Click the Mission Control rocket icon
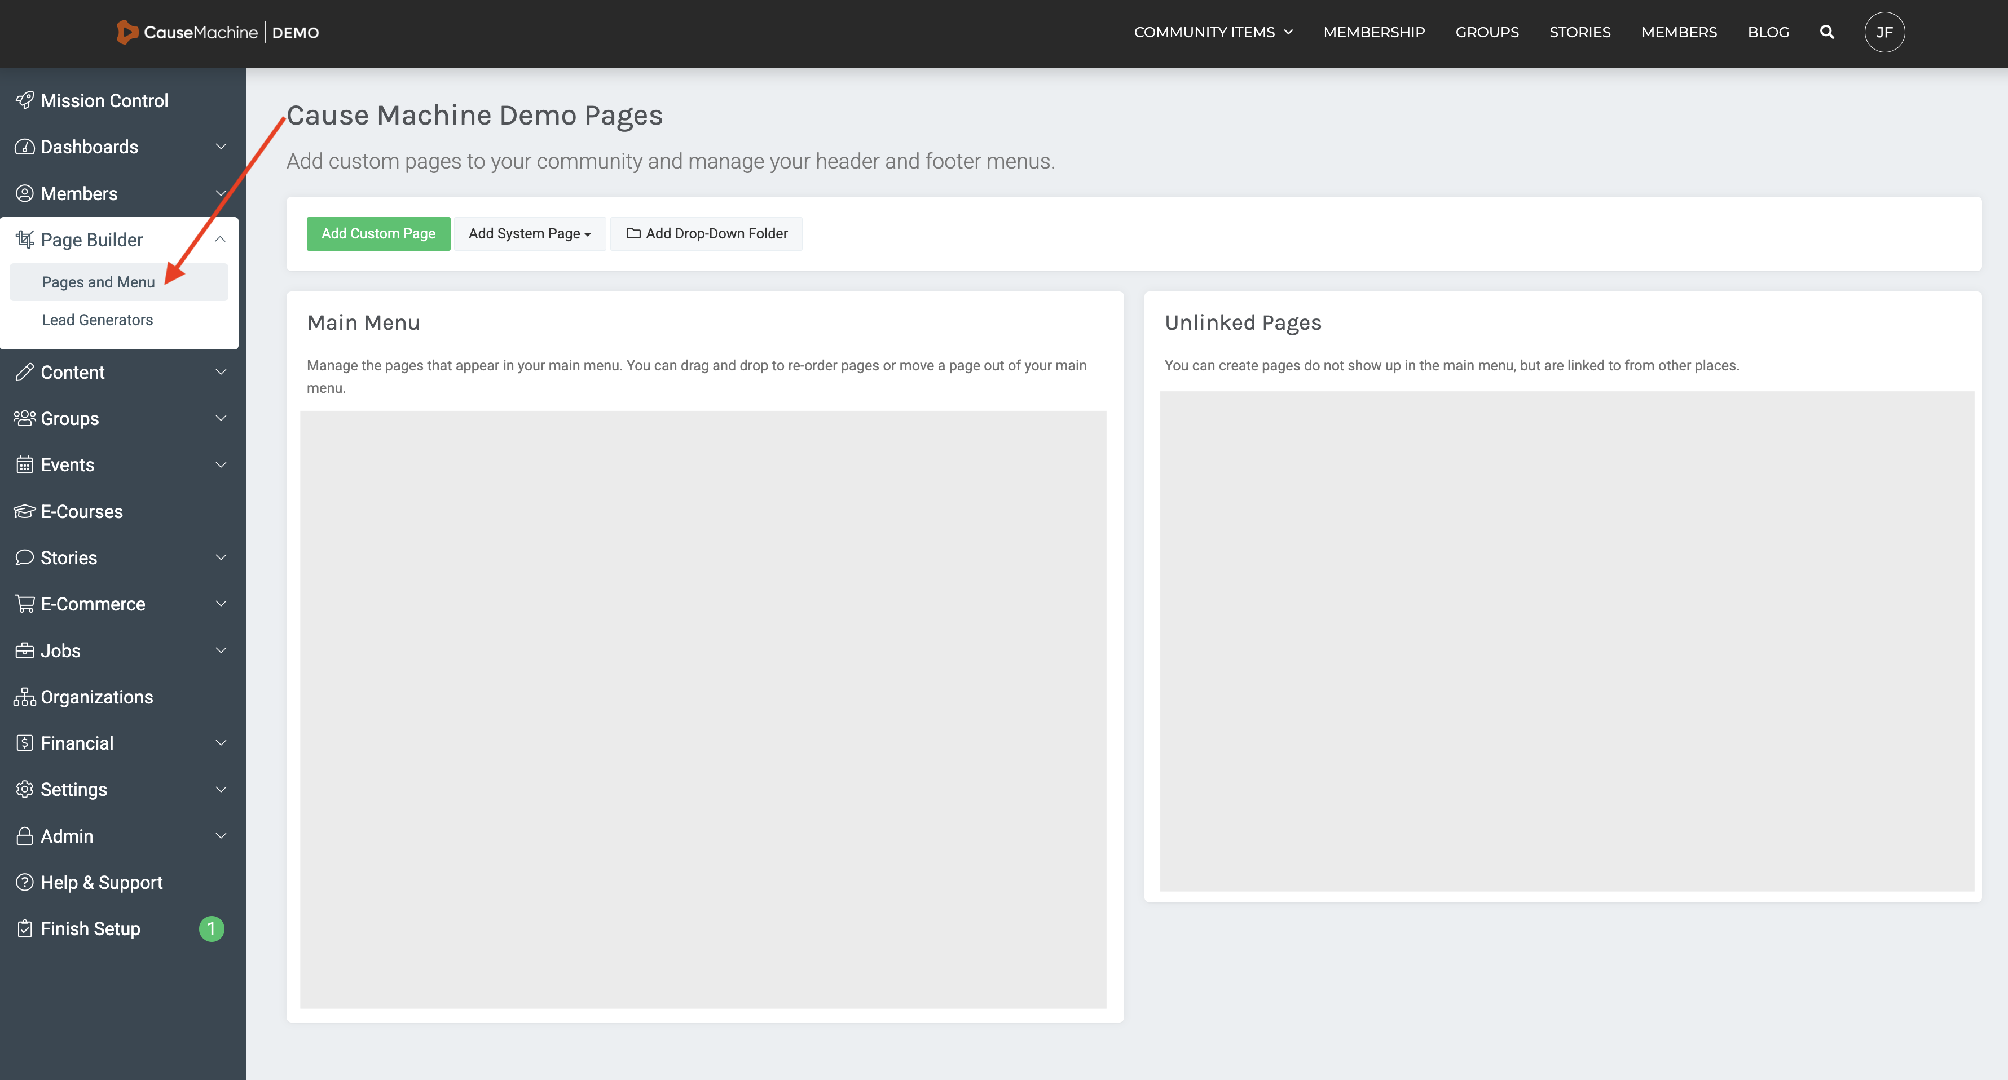 [24, 100]
